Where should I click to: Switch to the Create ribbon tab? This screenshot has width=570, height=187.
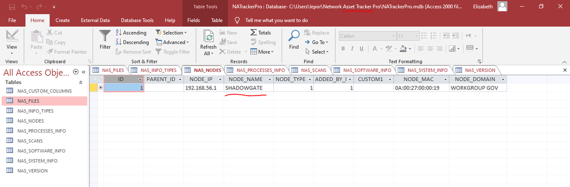(x=63, y=20)
